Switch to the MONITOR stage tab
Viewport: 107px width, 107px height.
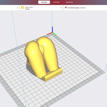[69, 2]
